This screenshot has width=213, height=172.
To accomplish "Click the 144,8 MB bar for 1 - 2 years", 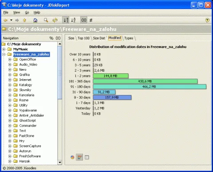I will [x=110, y=76].
